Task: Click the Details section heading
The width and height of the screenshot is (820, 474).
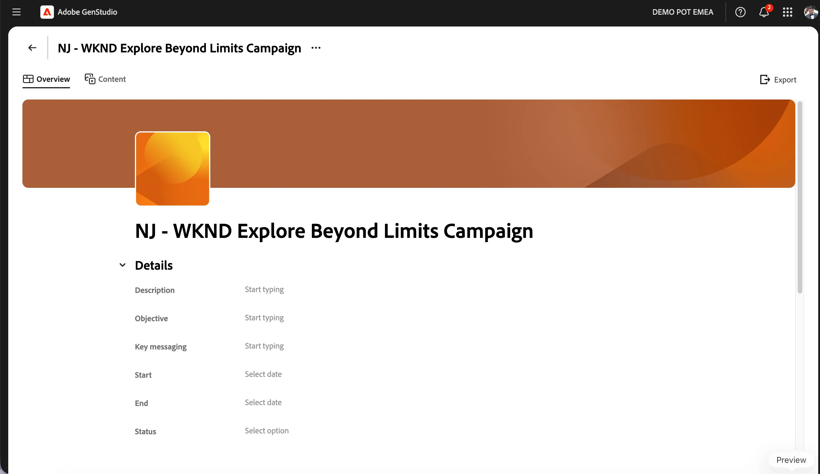Action: coord(153,266)
